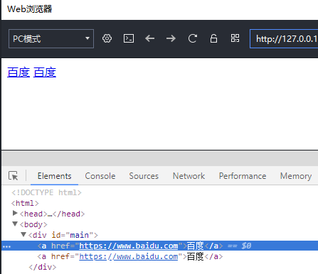Collapse the body element node
Image resolution: width=318 pixels, height=274 pixels.
[x=15, y=224]
